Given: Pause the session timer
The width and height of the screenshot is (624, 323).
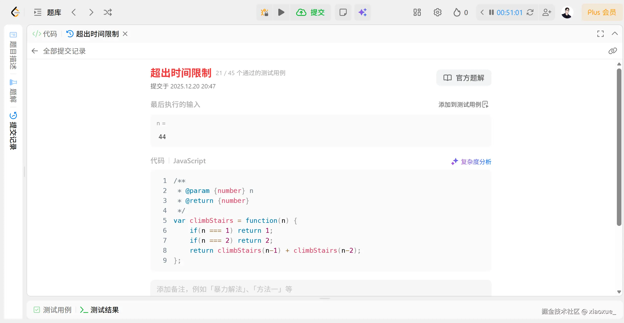Looking at the screenshot, I should click(x=491, y=12).
